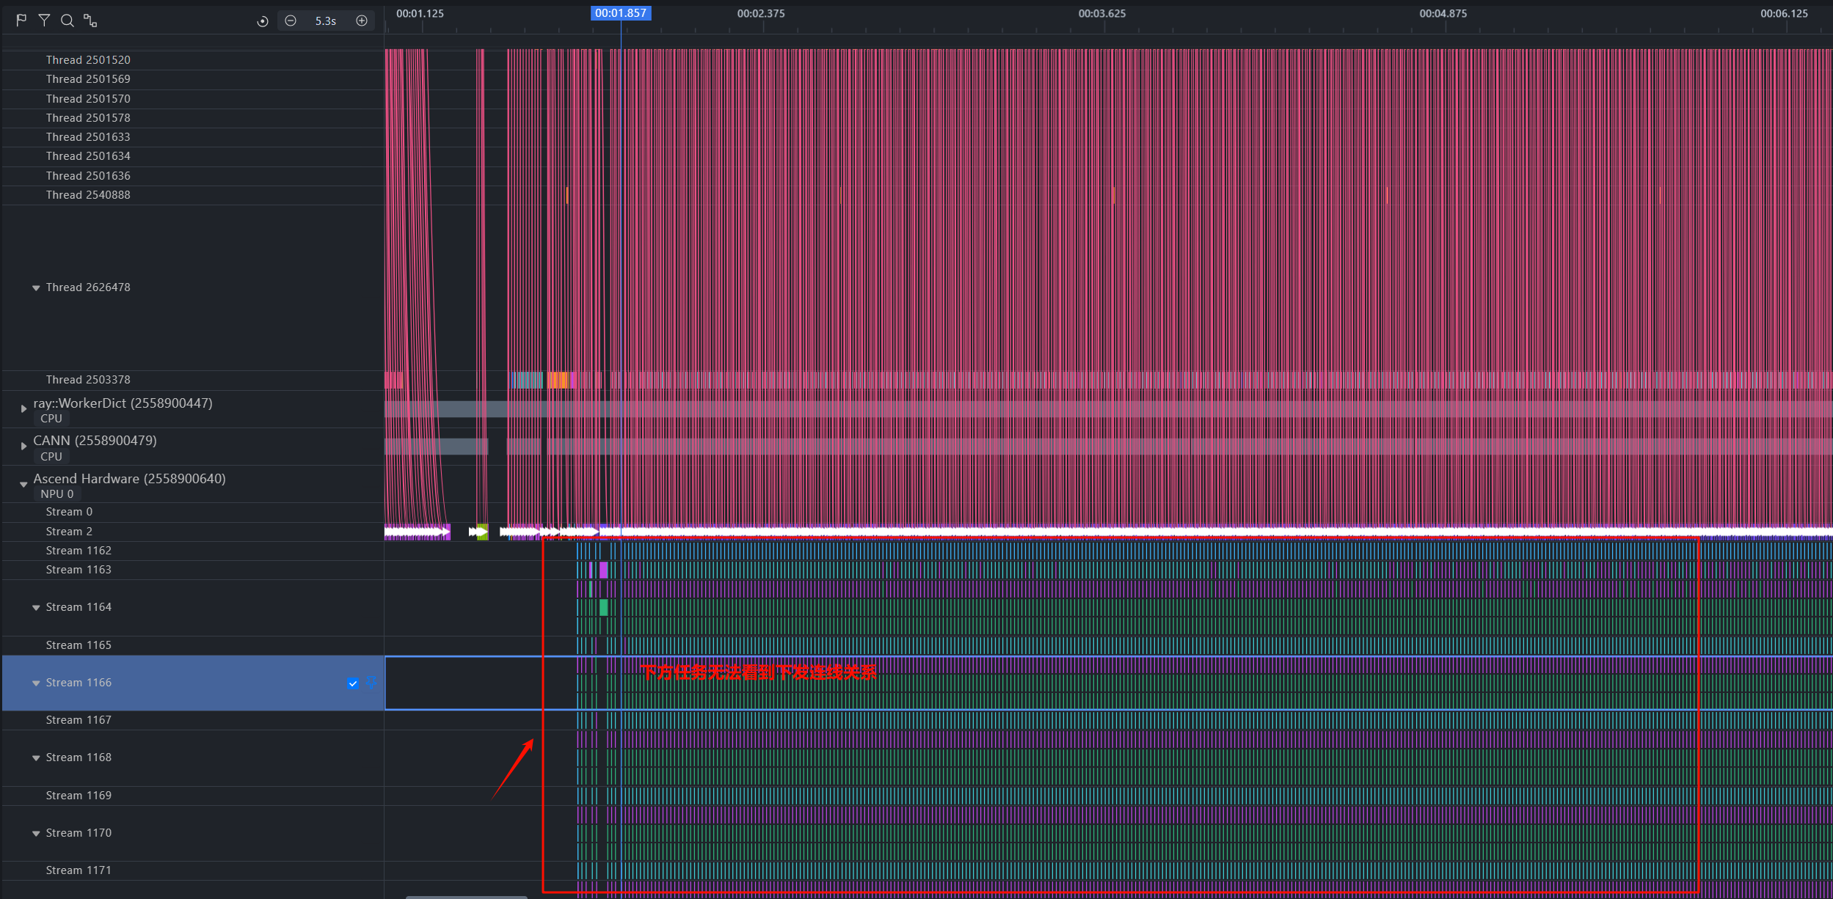Click the 00:02.375 ruler time label
This screenshot has width=1833, height=899.
[761, 14]
